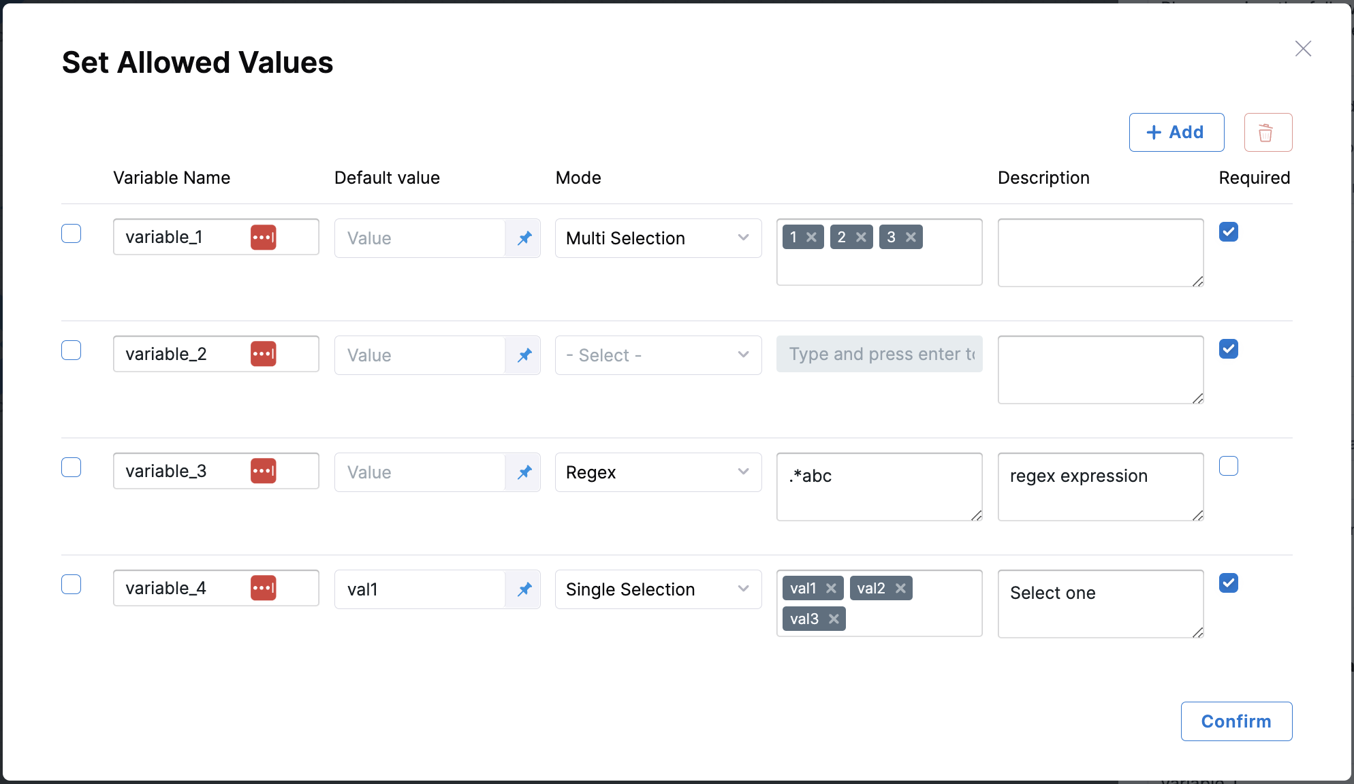Open the Single Selection mode dropdown
This screenshot has width=1354, height=784.
coord(658,589)
